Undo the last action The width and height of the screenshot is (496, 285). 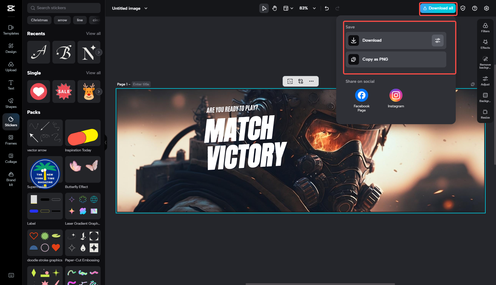click(327, 8)
